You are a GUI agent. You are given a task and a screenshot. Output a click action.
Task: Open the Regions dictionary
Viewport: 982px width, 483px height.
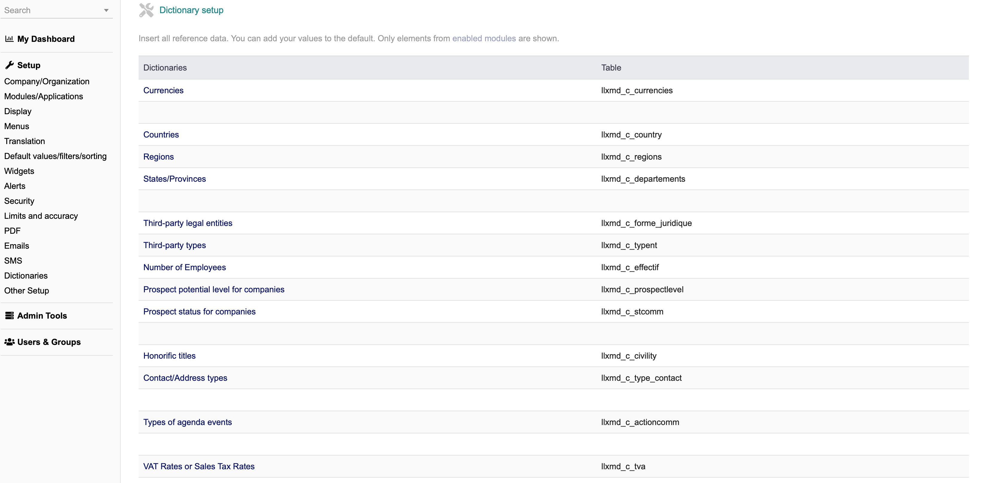pos(159,156)
